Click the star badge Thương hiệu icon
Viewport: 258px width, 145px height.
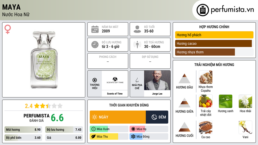pyautogui.click(x=95, y=80)
